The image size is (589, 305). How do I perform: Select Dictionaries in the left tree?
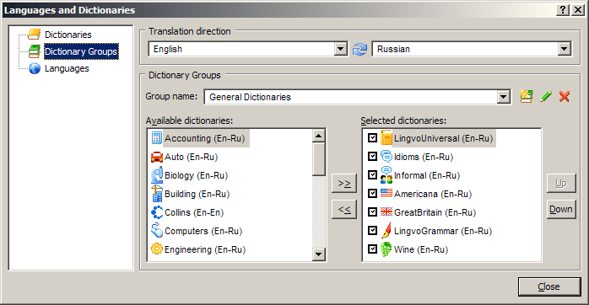coord(68,35)
